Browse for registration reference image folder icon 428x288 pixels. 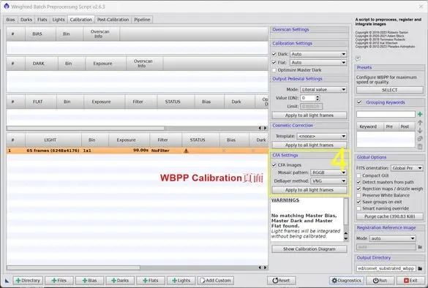point(420,247)
